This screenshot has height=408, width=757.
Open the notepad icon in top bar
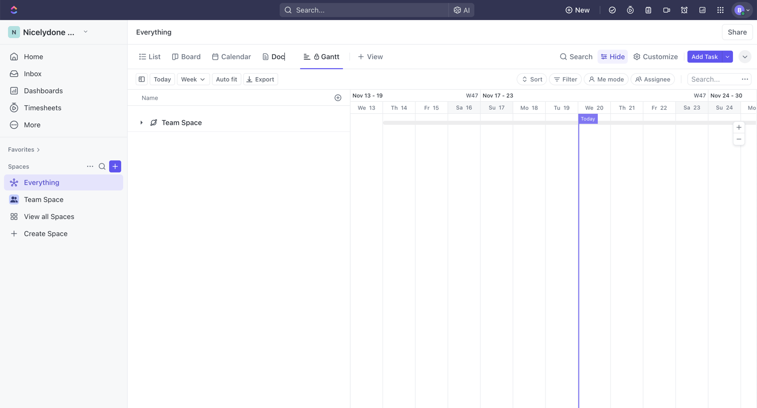(648, 10)
